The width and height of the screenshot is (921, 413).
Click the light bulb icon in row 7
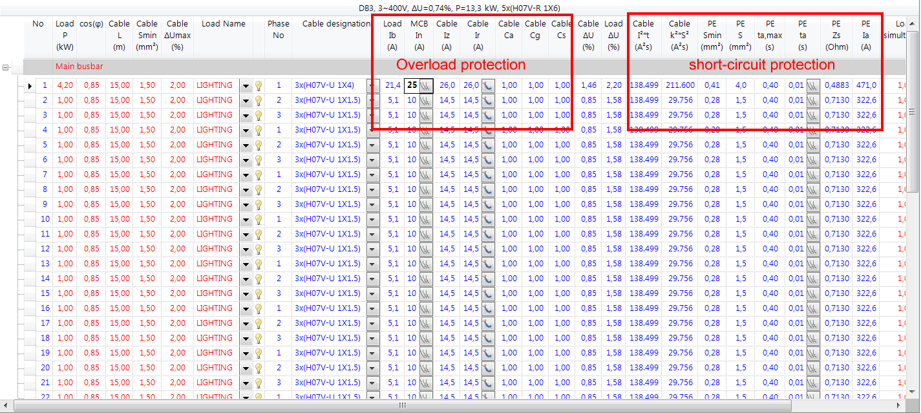[259, 175]
